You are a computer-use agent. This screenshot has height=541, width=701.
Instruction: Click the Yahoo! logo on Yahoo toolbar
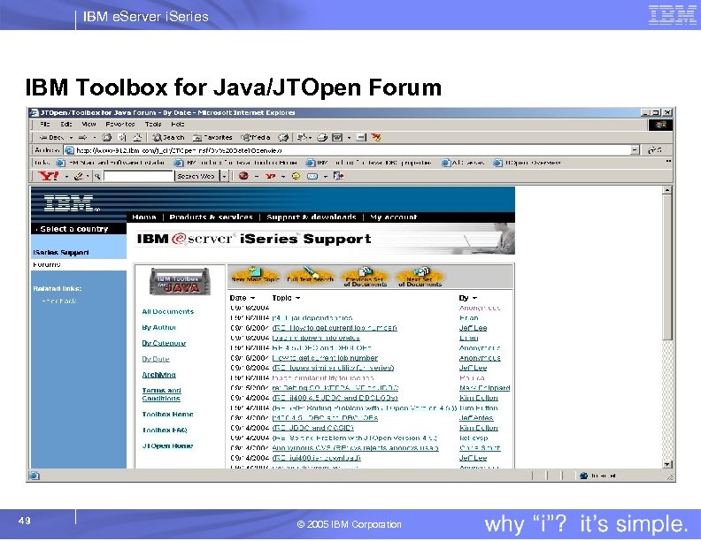coord(49,176)
